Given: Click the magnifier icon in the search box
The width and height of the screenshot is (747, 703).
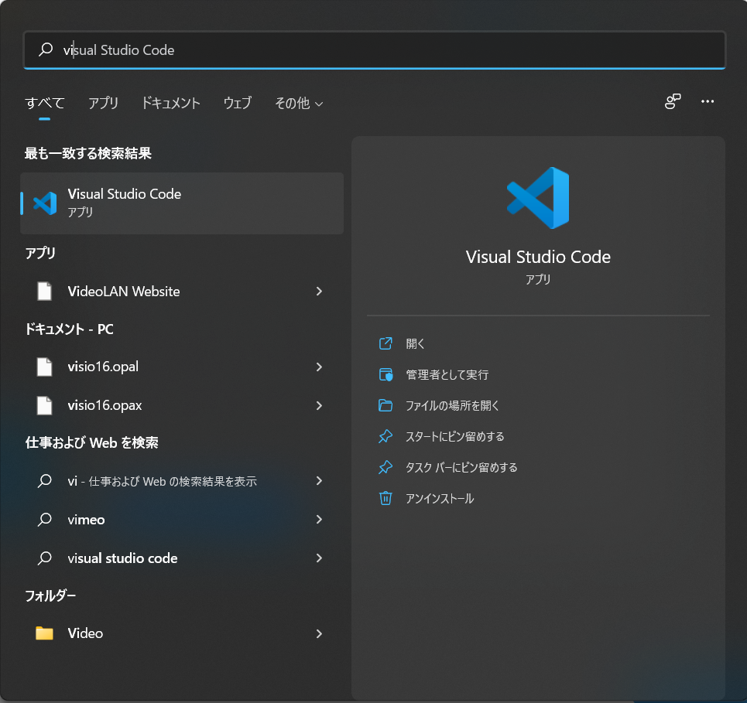Looking at the screenshot, I should [46, 49].
